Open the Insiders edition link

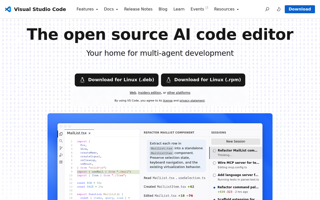149,93
